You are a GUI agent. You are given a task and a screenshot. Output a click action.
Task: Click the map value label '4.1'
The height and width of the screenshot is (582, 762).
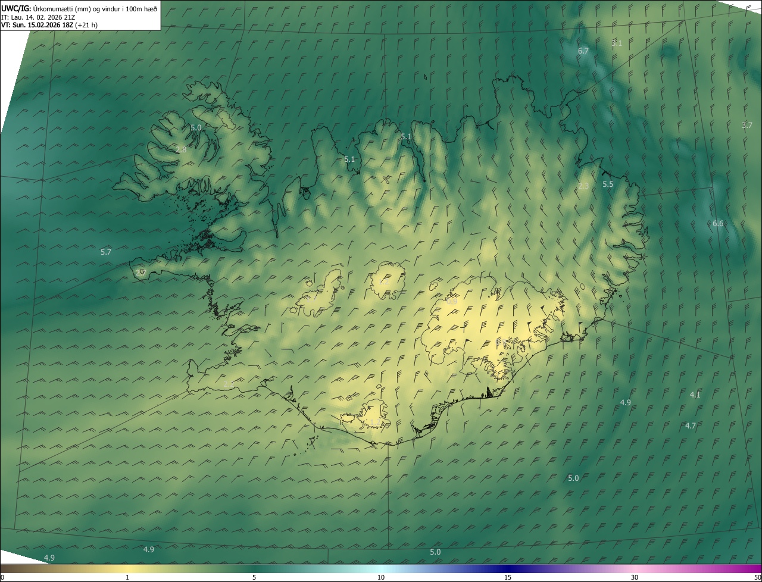[x=695, y=395]
